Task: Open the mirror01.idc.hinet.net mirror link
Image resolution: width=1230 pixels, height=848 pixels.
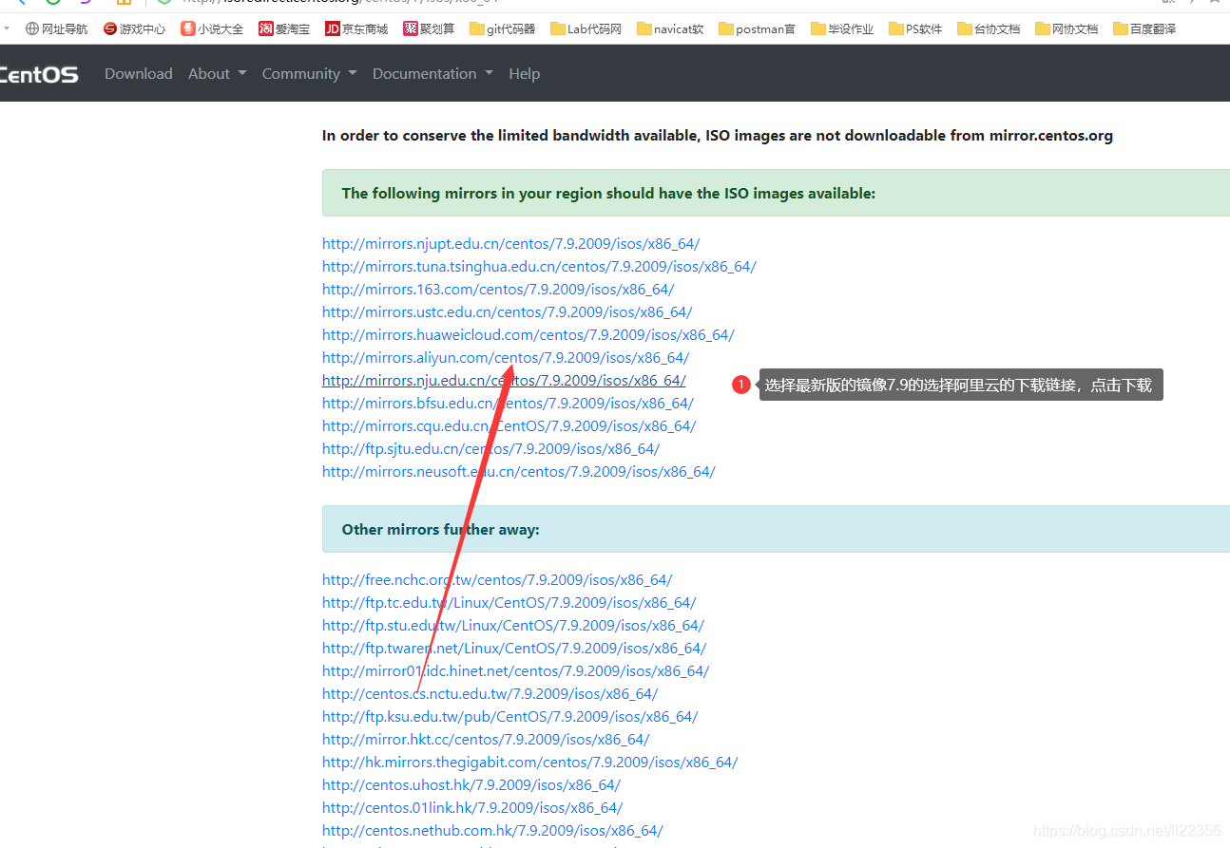Action: [515, 671]
